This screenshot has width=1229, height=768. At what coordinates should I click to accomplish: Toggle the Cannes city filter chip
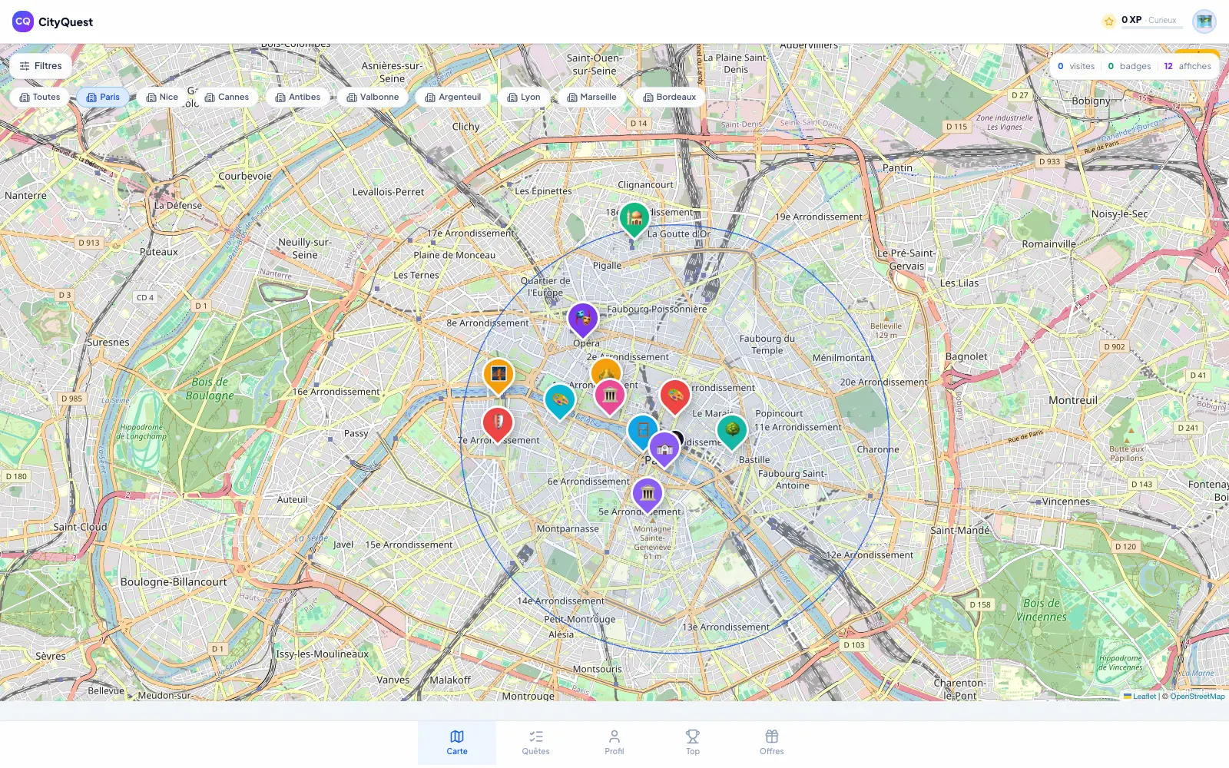[x=227, y=98]
